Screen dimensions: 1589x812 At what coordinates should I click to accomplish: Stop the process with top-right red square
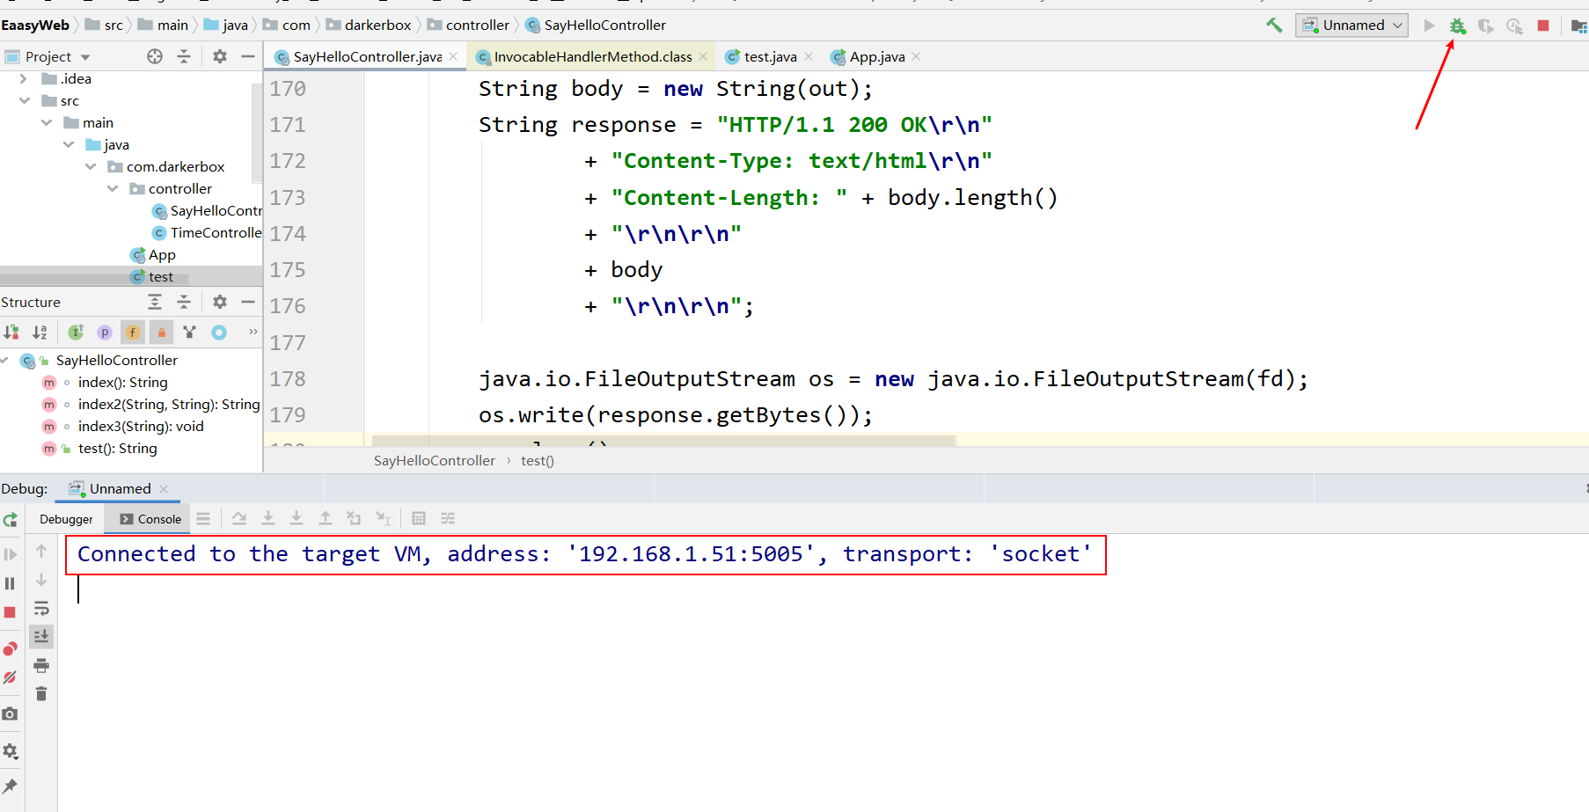1542,26
